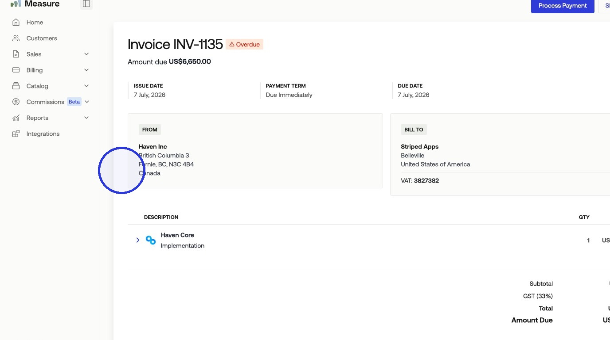
Task: Expand the Reports menu chevron
Action: 86,118
